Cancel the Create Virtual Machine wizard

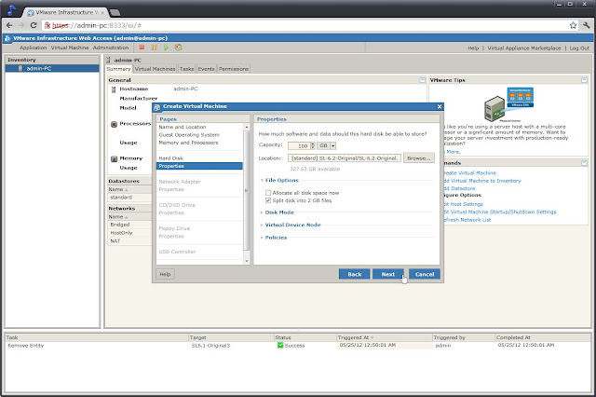tap(425, 274)
